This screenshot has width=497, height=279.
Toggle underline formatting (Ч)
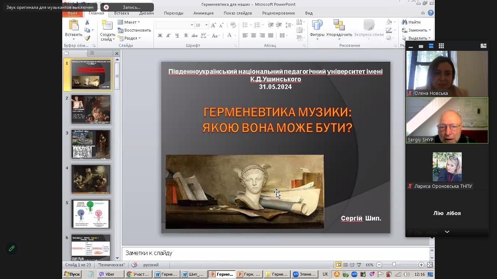pyautogui.click(x=177, y=35)
